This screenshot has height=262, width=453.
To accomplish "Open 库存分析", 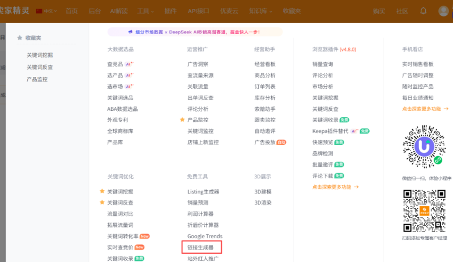I will click(265, 98).
